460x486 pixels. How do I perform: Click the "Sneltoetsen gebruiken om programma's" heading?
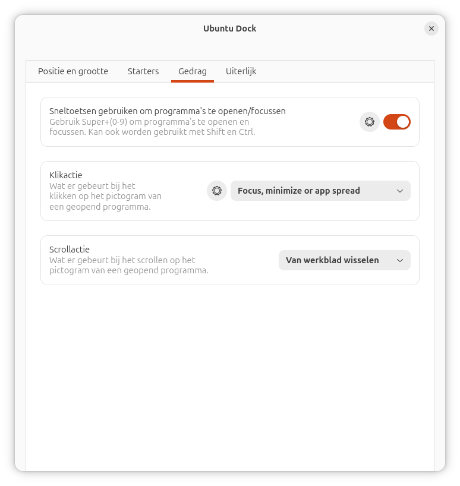coord(167,111)
